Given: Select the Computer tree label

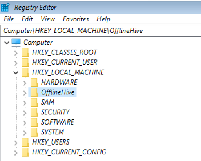Looking at the screenshot, I should click(38, 43).
